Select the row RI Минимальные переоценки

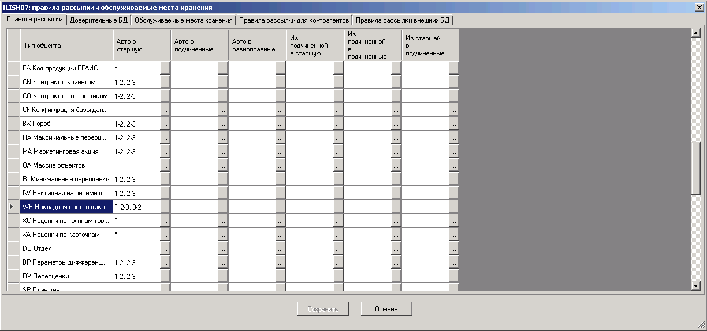66,179
